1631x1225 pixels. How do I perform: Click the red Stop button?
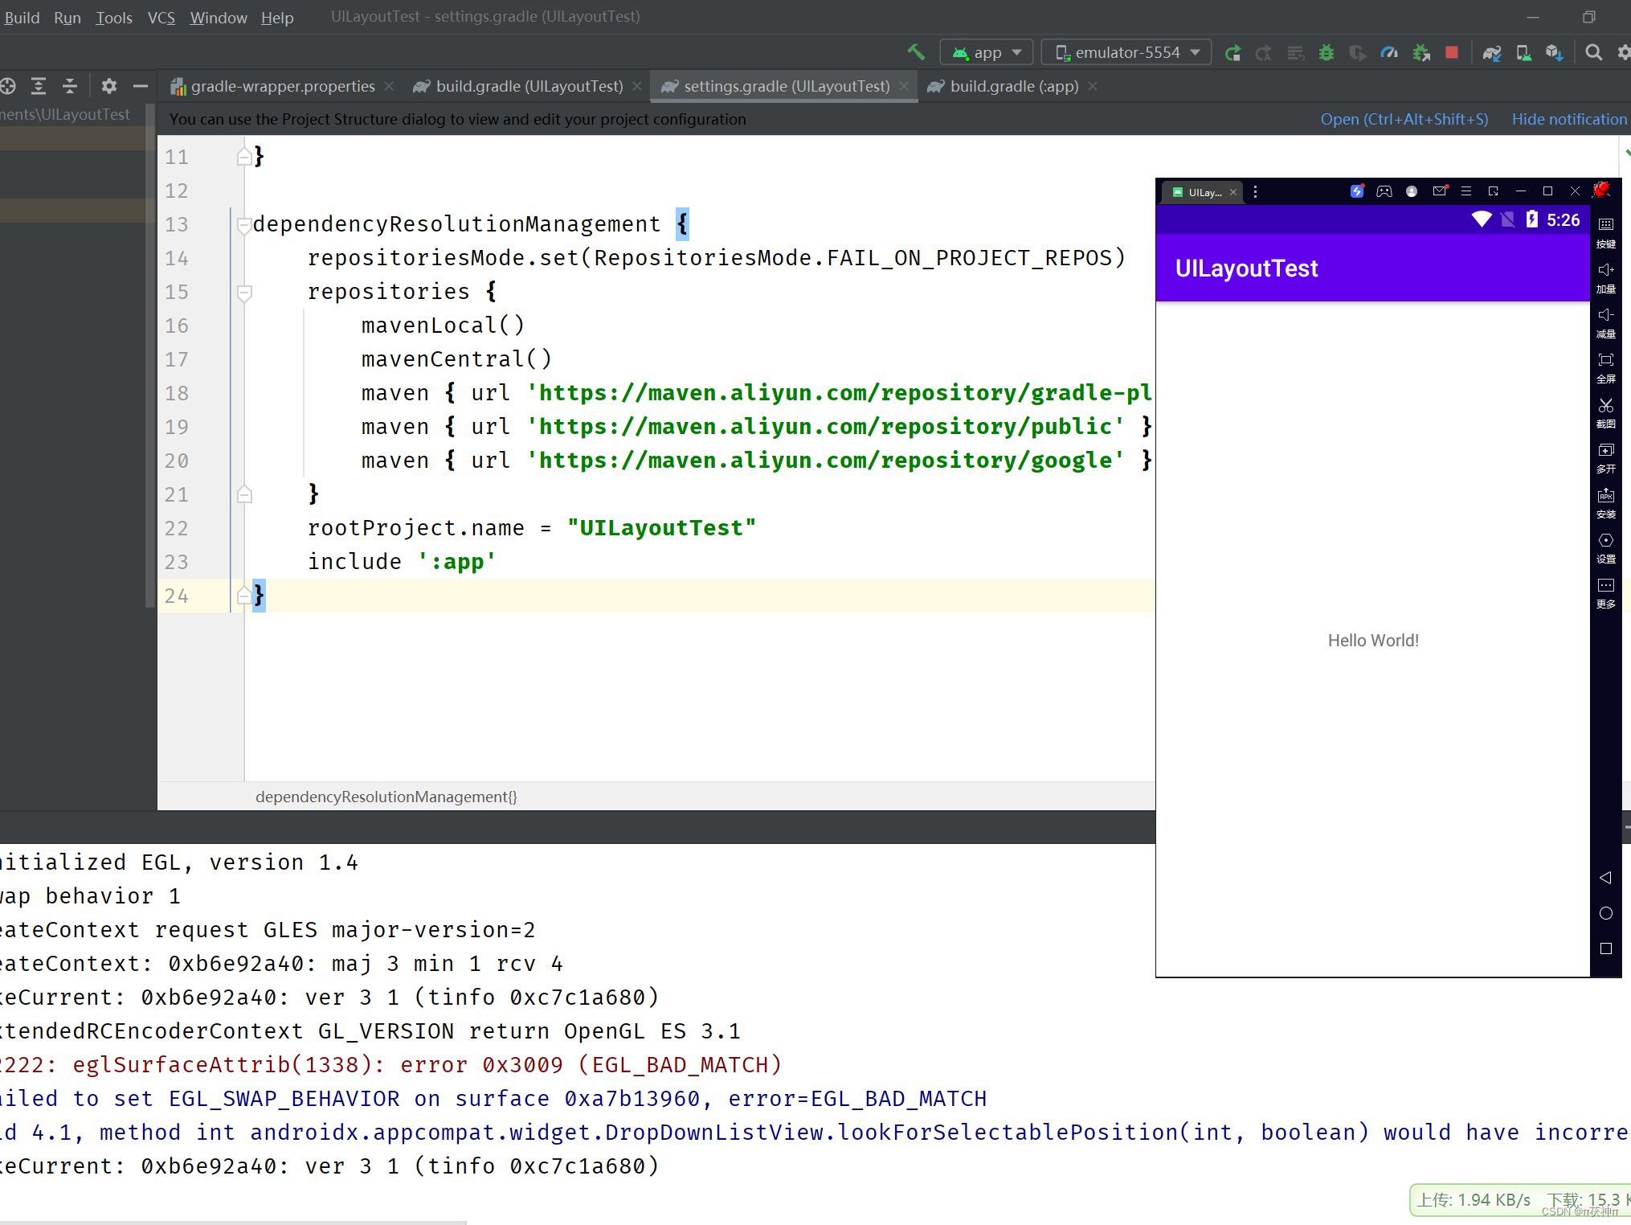(1452, 53)
